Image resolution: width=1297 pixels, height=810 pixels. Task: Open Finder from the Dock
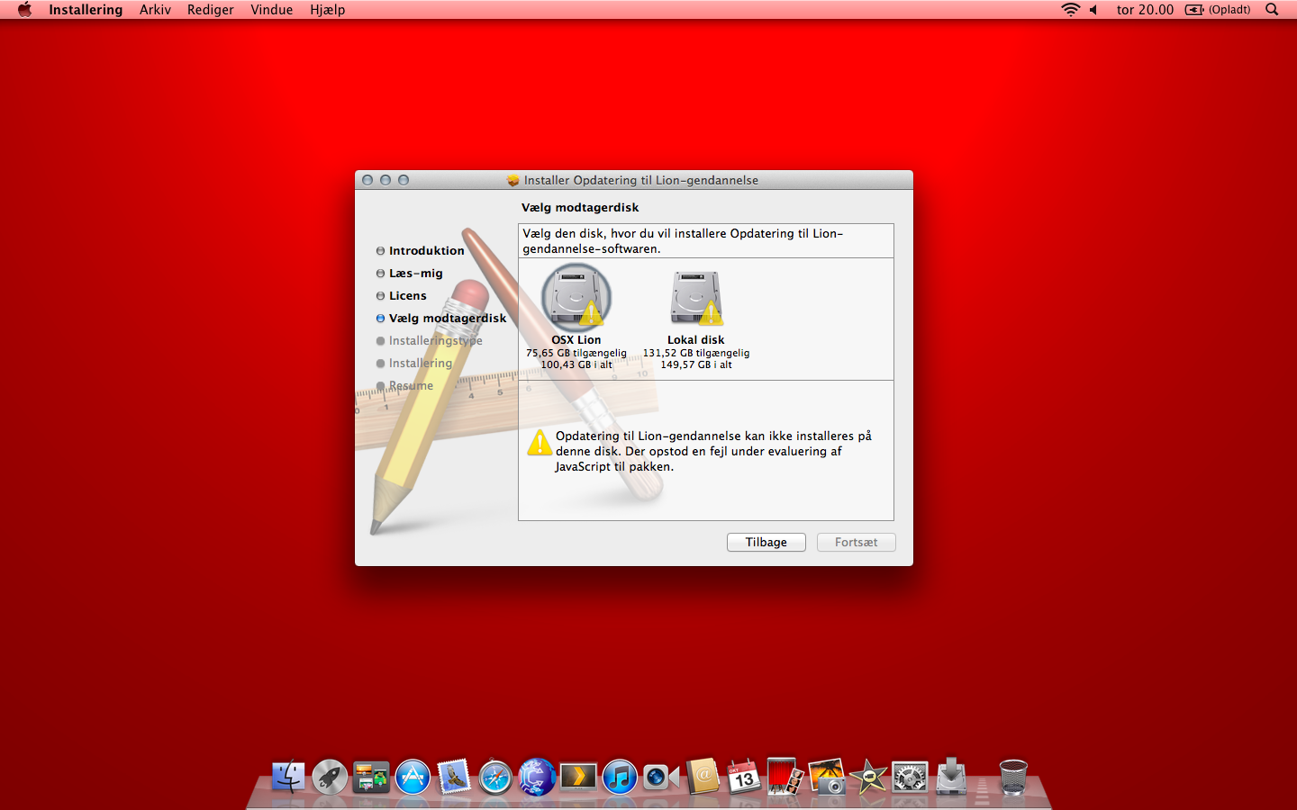[x=289, y=777]
